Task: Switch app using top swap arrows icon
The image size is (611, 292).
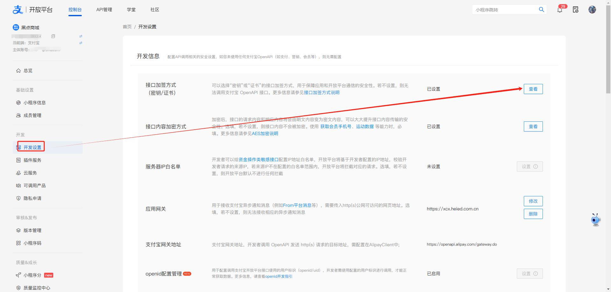Action: tap(81, 36)
